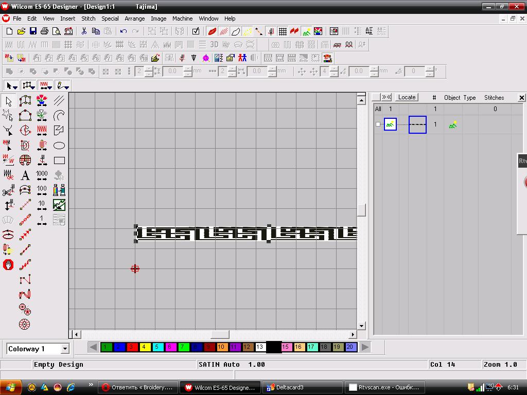Select the Lettering 'A' tool
Viewport: 527px width, 395px height.
tap(25, 176)
